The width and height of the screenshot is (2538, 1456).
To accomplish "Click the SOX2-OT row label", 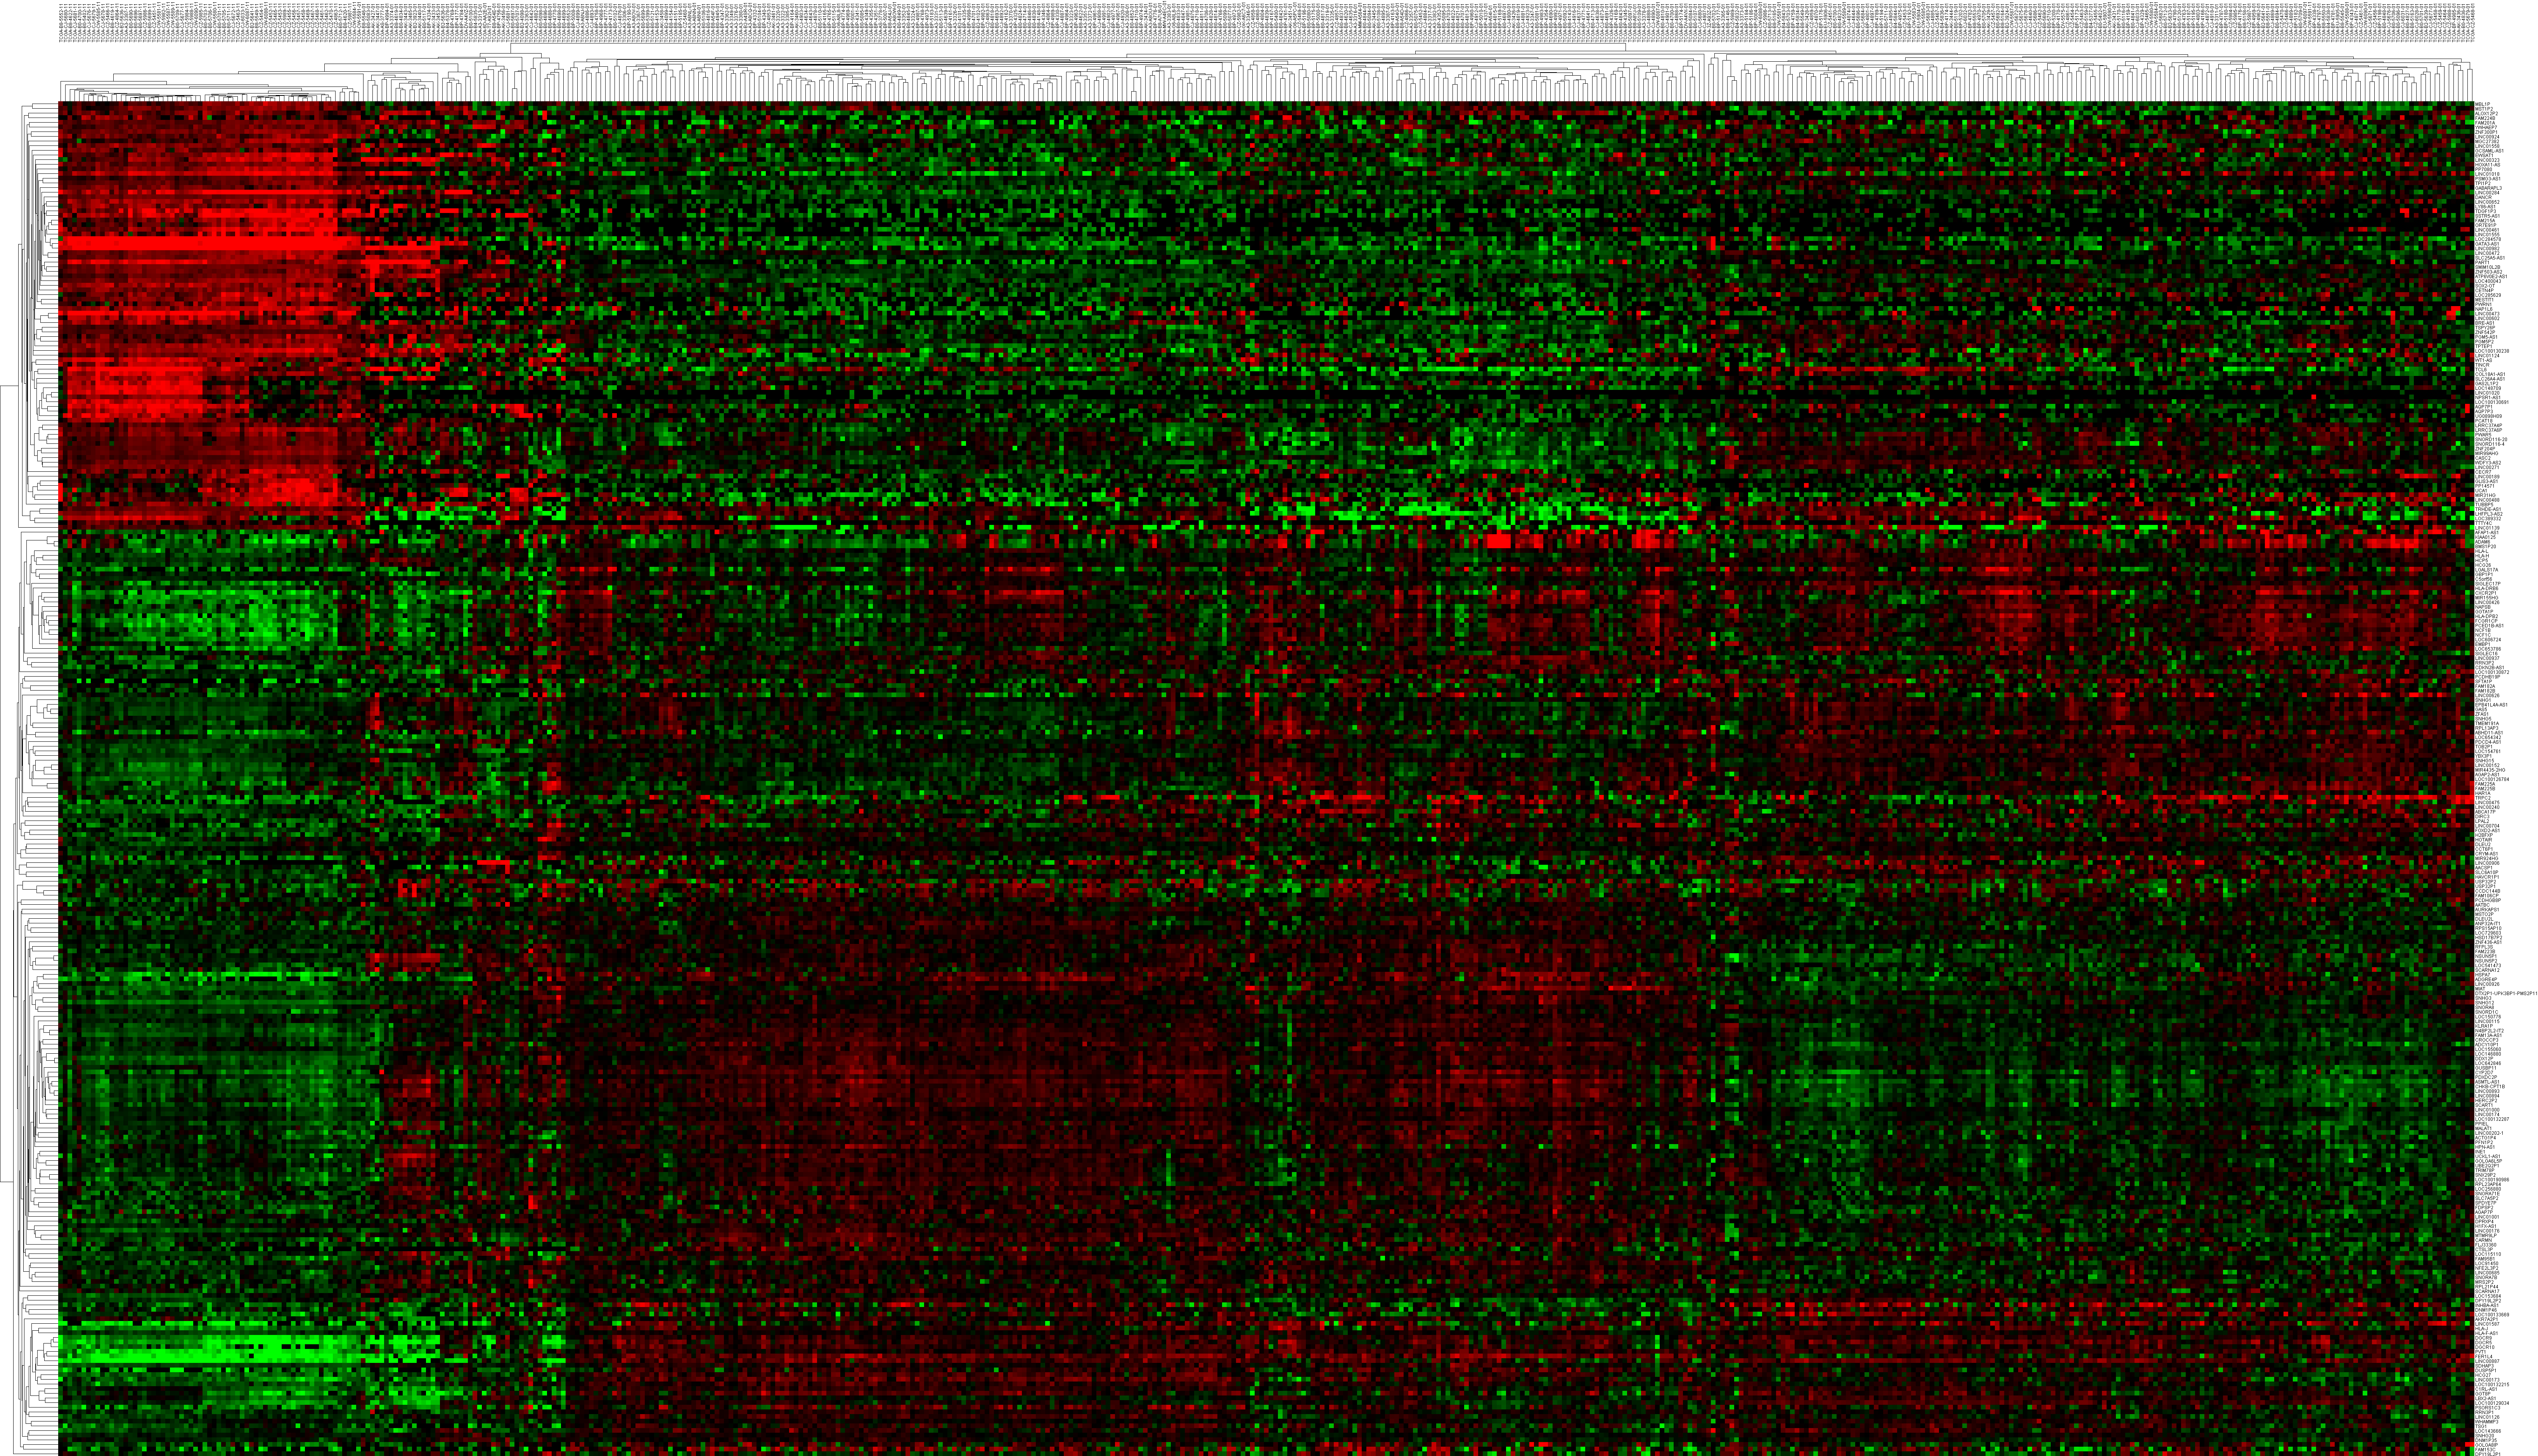I will pos(2485,286).
